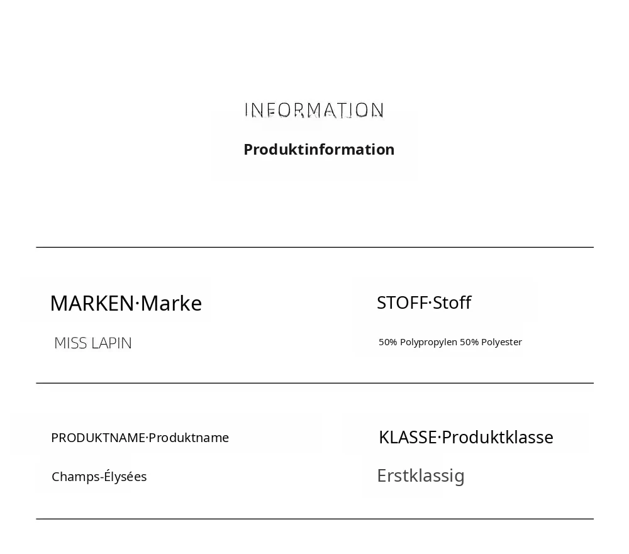Click the divider line above MARKEN row

click(315, 248)
